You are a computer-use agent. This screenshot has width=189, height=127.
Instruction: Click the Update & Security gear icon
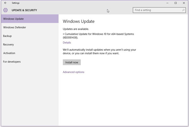(x=5, y=10)
